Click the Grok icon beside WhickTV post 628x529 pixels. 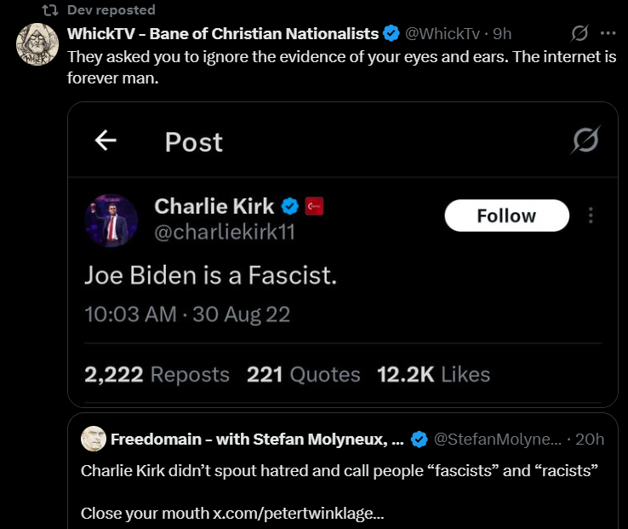pos(579,34)
